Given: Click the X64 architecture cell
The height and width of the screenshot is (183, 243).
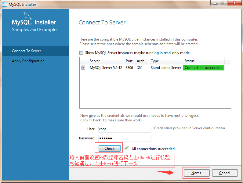Looking at the screenshot, I should coord(140,68).
